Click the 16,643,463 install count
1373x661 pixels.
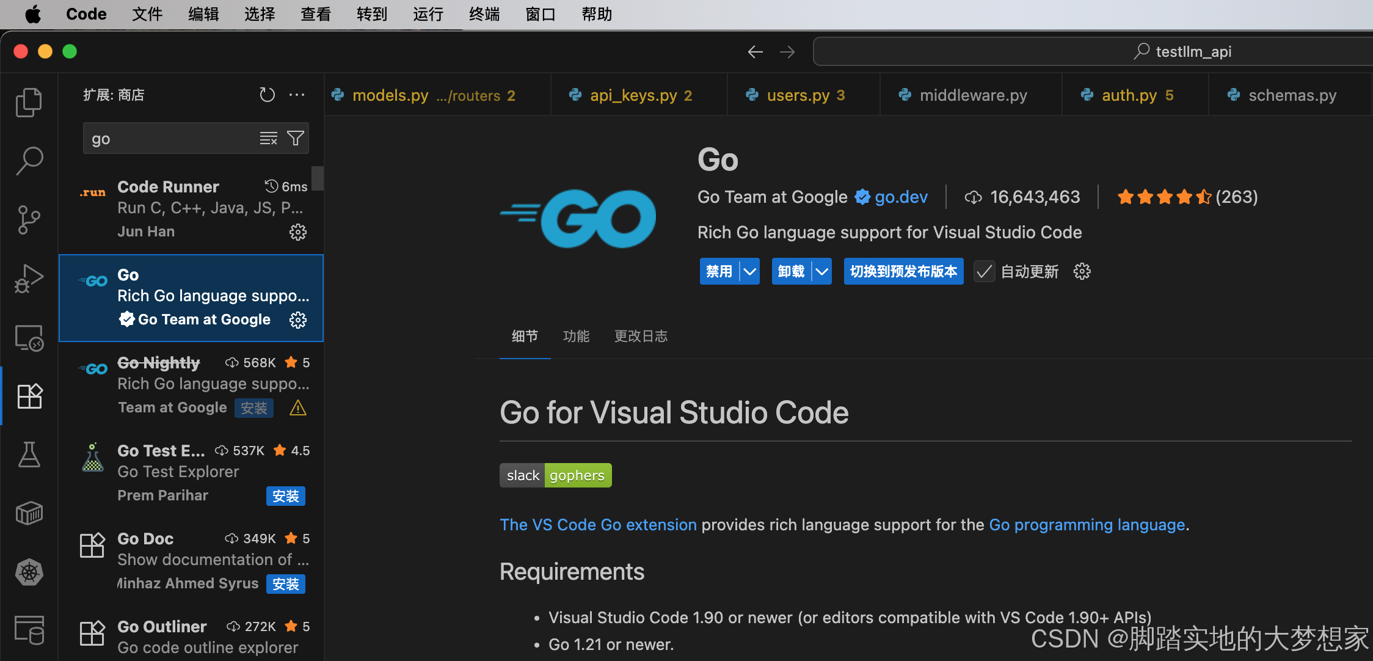coord(1022,197)
